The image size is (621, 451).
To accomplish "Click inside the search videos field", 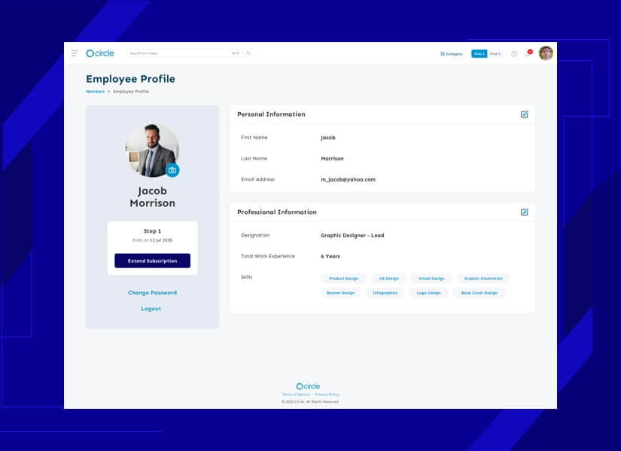I will point(181,53).
